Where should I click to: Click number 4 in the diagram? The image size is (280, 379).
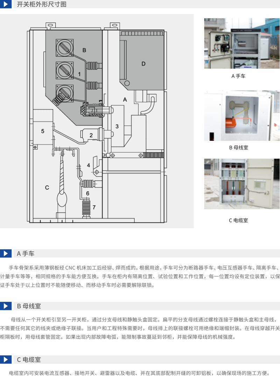pos(89,165)
